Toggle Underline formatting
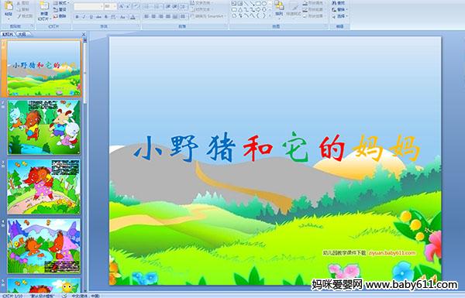The height and width of the screenshot is (298, 465). pos(91,17)
